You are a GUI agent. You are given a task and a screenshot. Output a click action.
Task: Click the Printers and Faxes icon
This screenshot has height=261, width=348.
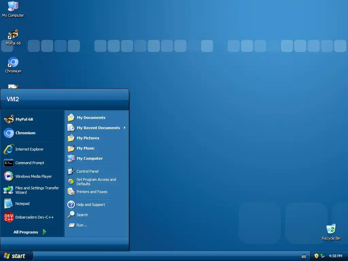click(71, 192)
